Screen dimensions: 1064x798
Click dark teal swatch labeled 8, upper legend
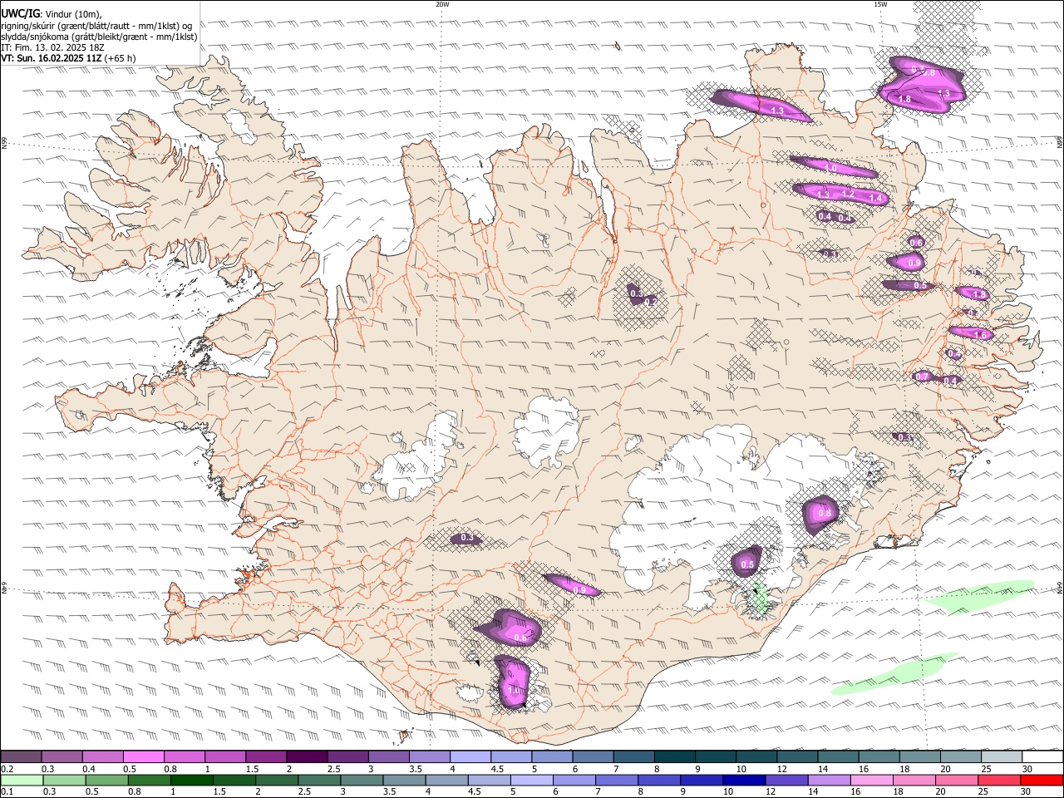pyautogui.click(x=675, y=756)
